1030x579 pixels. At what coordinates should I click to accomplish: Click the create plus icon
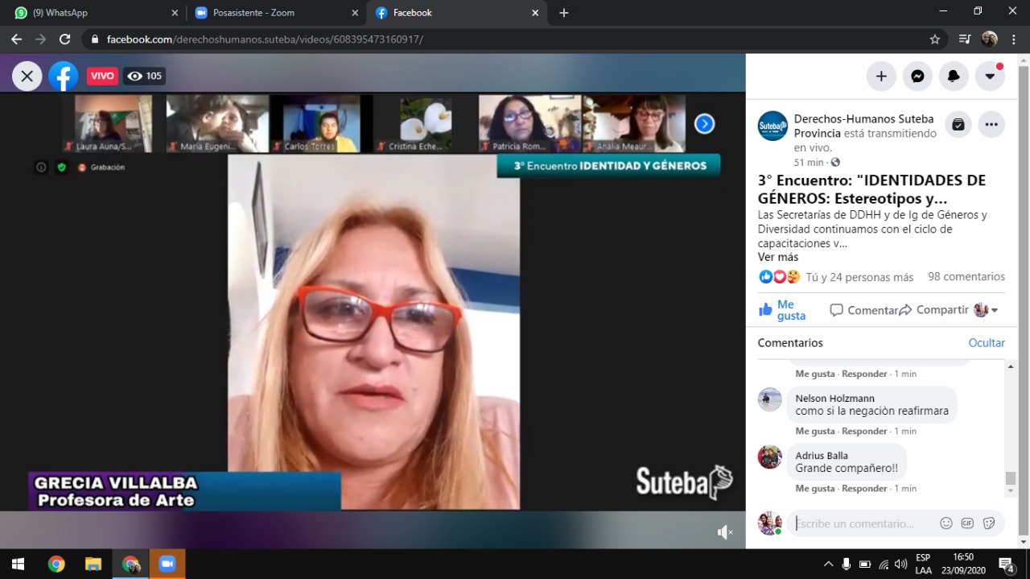[881, 77]
